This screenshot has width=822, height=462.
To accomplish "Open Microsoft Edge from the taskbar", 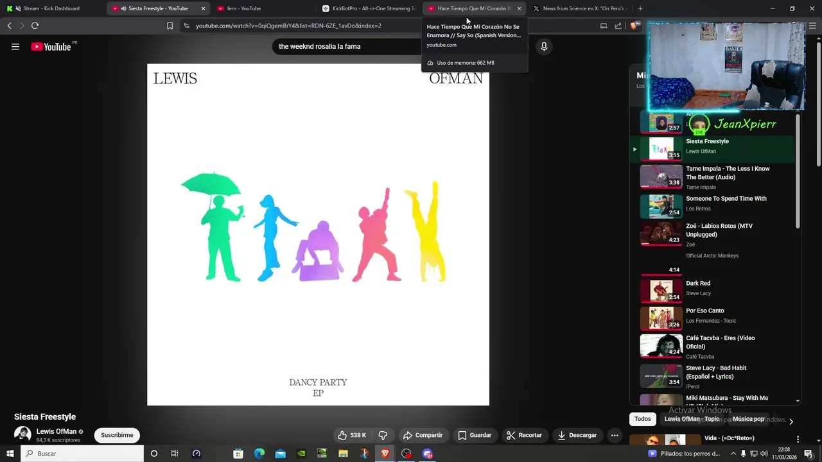I will pos(259,454).
